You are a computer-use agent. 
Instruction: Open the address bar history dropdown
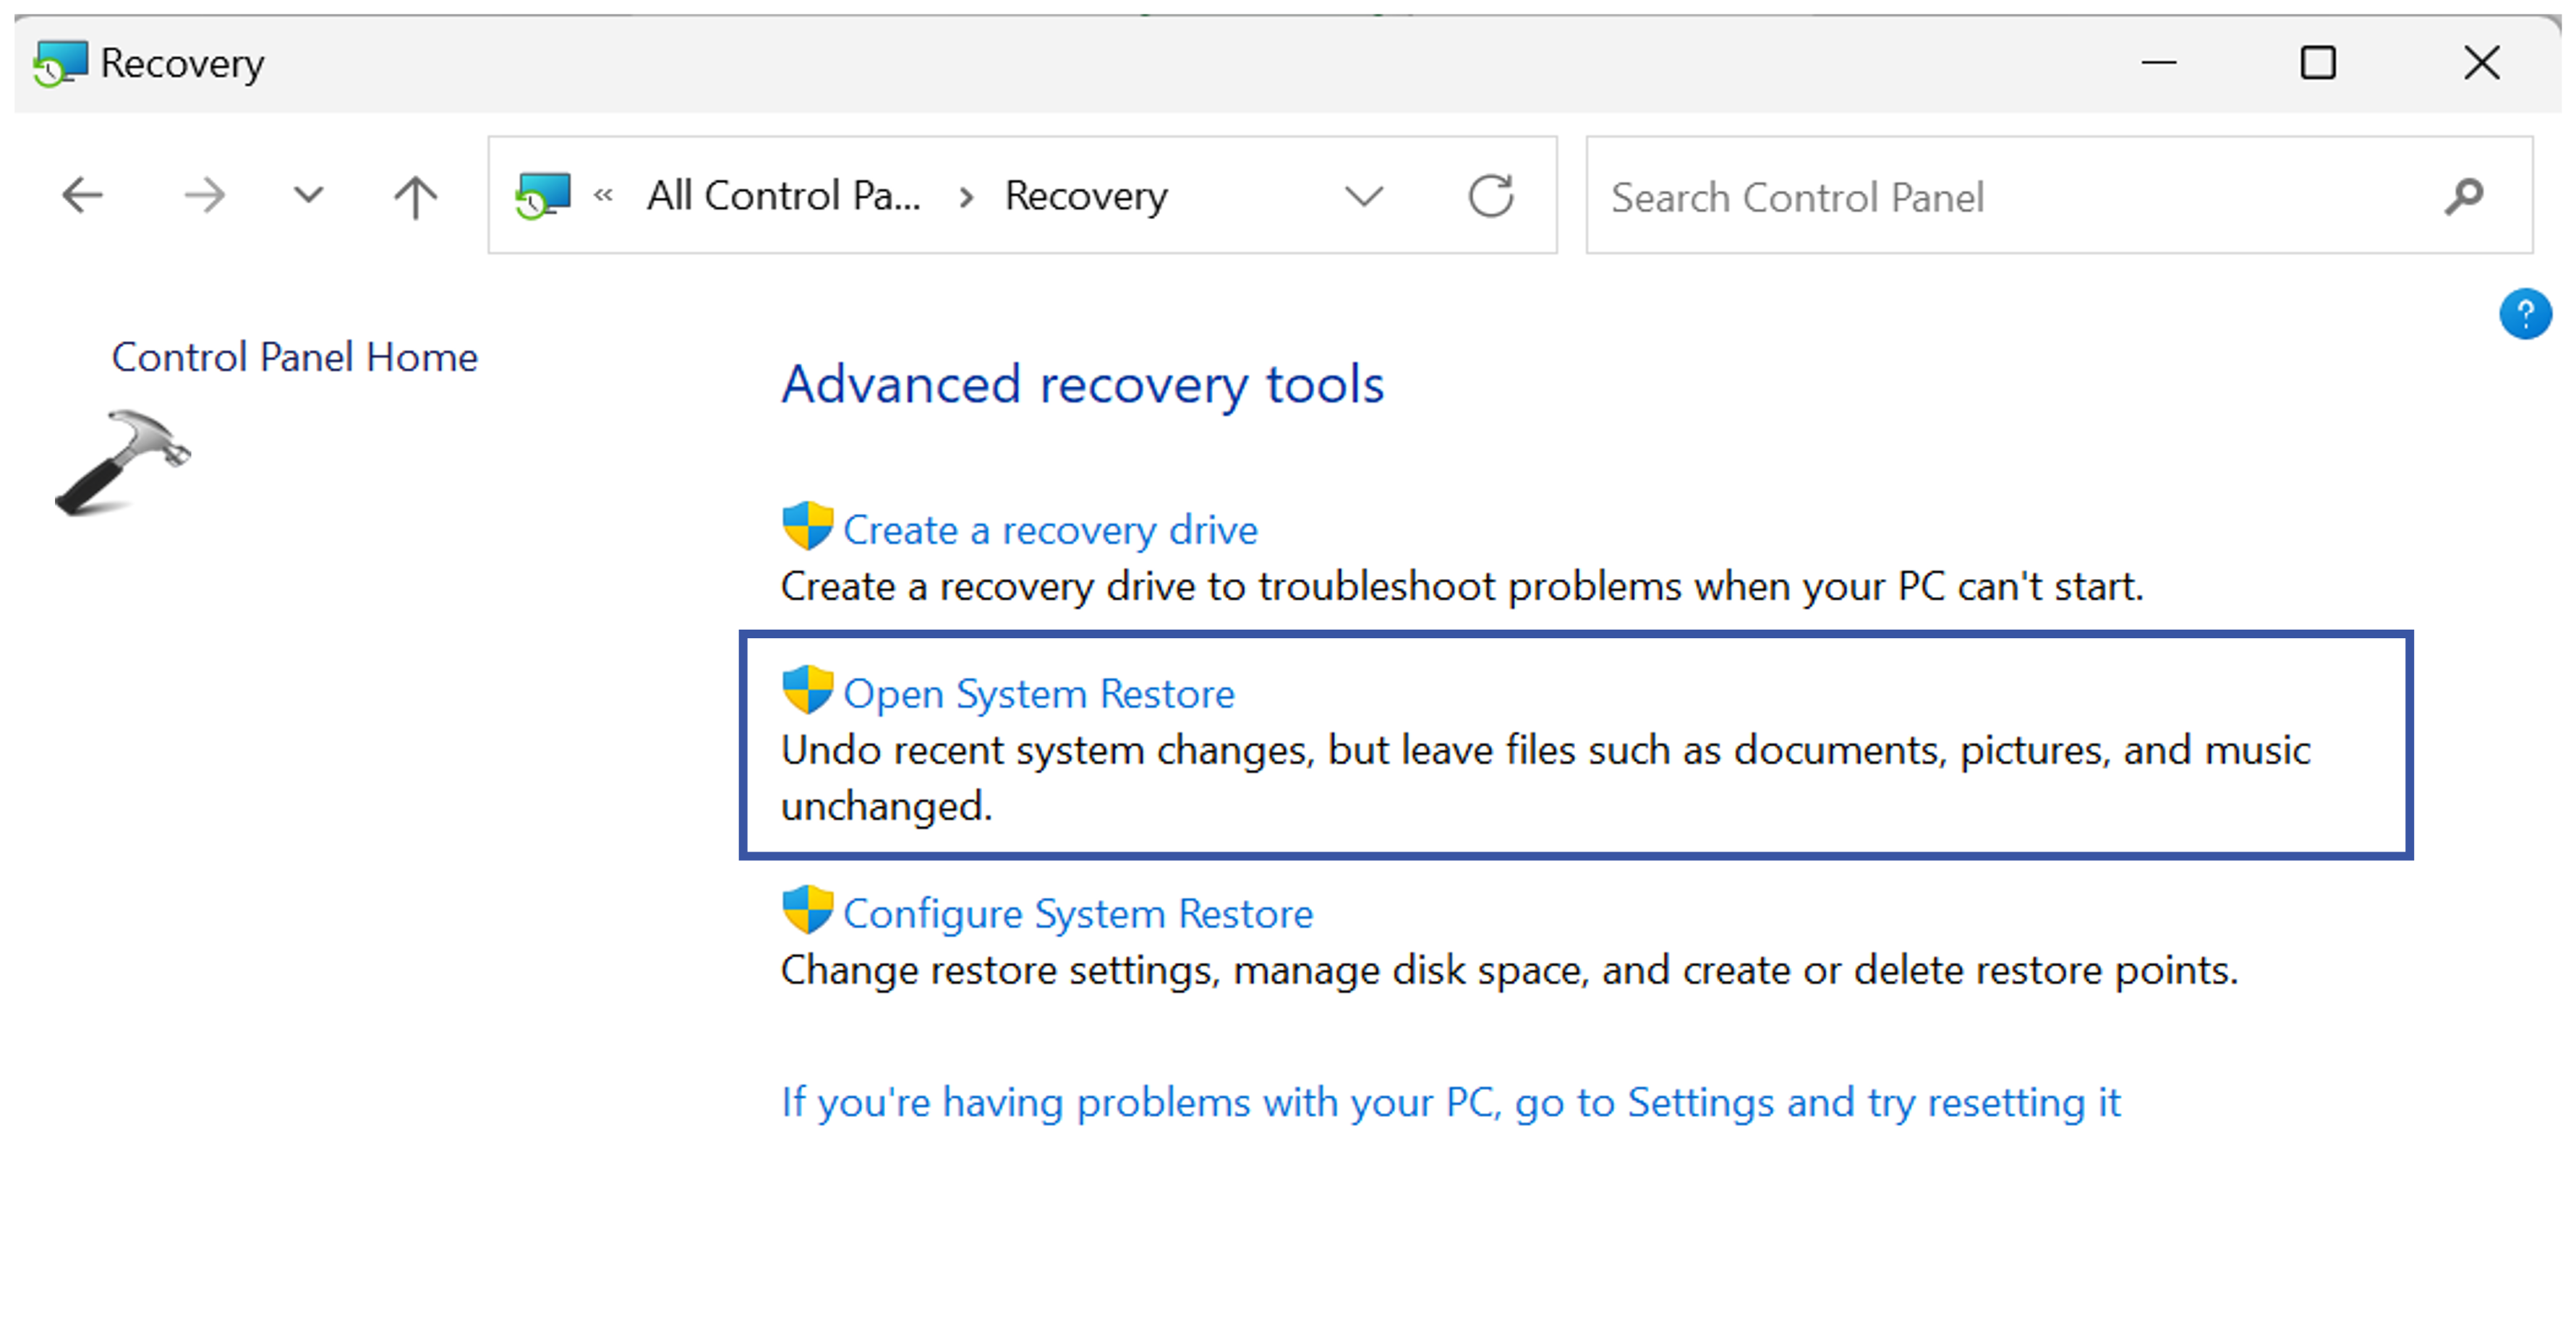[x=1363, y=196]
